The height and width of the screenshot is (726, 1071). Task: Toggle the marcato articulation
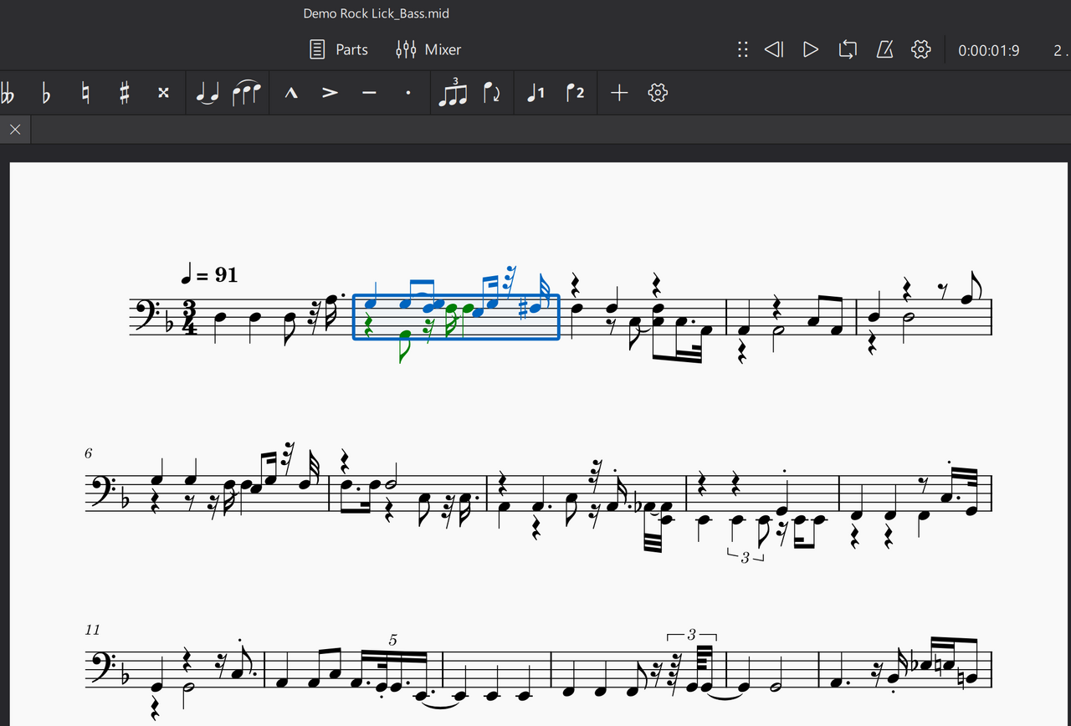coord(291,93)
